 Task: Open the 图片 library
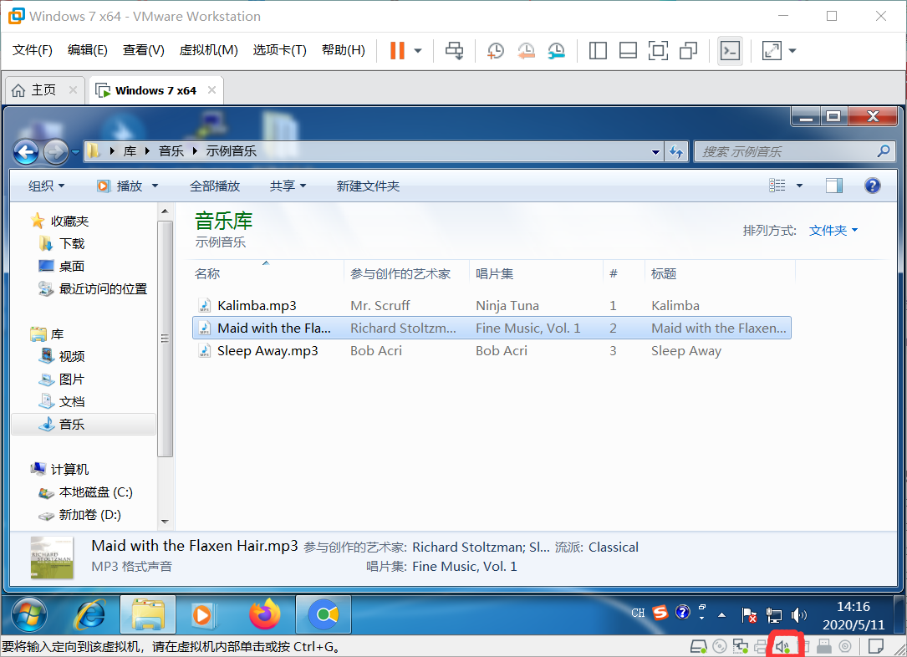(x=62, y=379)
